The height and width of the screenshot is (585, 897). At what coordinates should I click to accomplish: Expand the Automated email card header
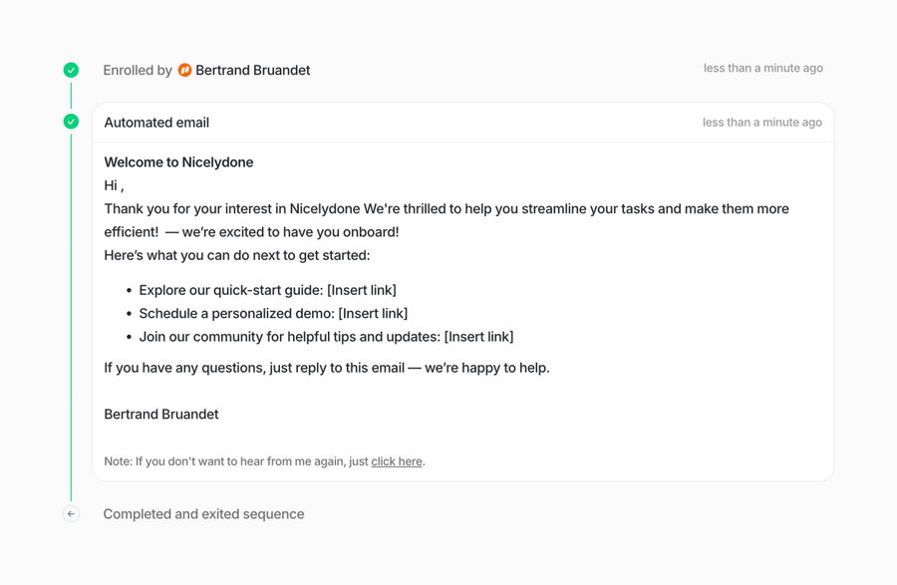pyautogui.click(x=156, y=122)
